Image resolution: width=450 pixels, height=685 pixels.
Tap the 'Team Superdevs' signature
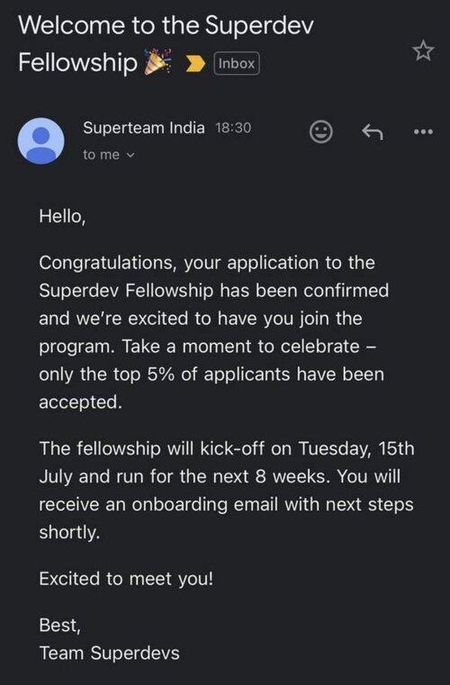pyautogui.click(x=109, y=653)
